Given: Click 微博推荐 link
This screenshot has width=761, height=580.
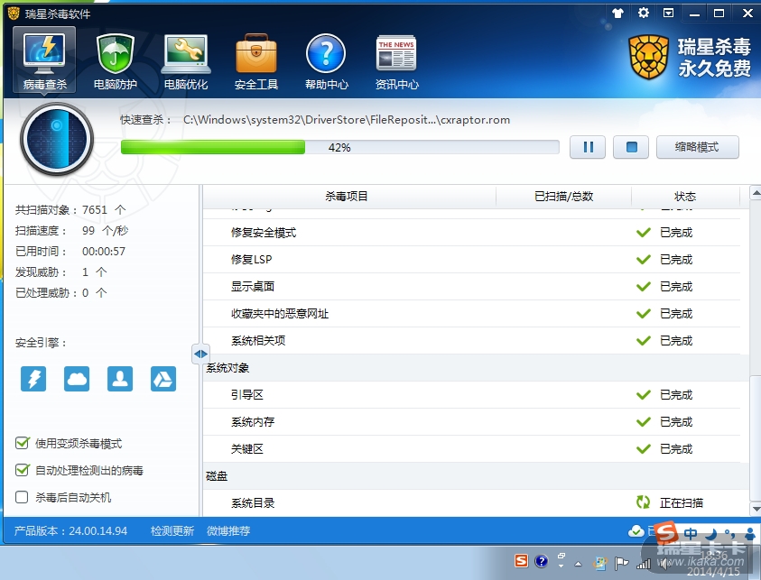Looking at the screenshot, I should point(228,531).
